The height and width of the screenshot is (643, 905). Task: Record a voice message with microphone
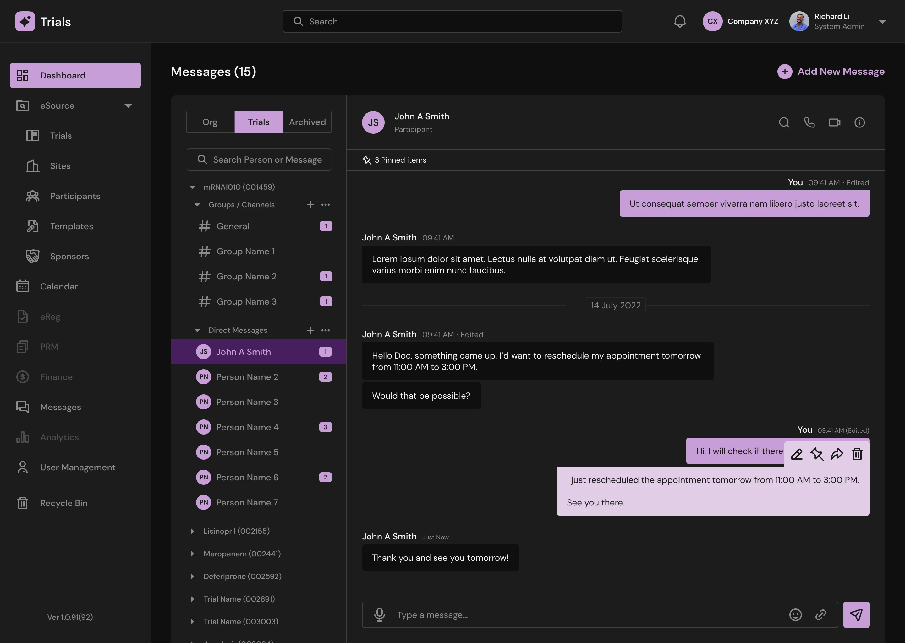(379, 614)
